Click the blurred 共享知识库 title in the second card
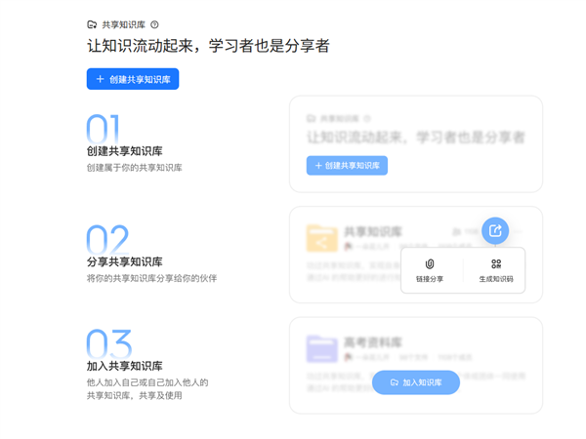The image size is (586, 439). click(373, 232)
